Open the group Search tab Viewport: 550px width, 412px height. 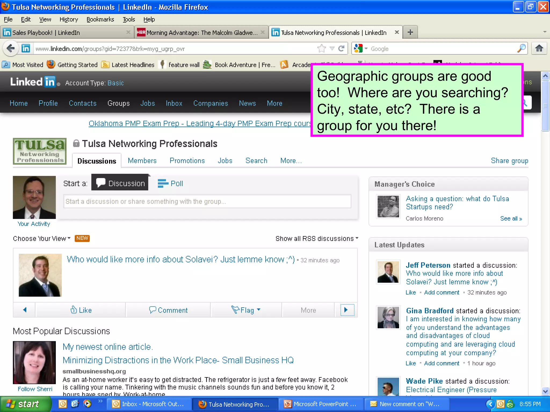coord(256,161)
